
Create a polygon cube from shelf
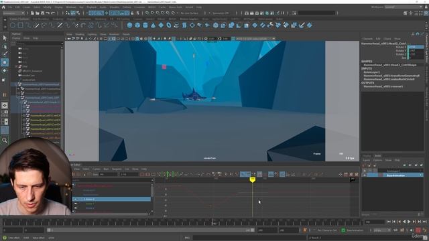(137, 25)
